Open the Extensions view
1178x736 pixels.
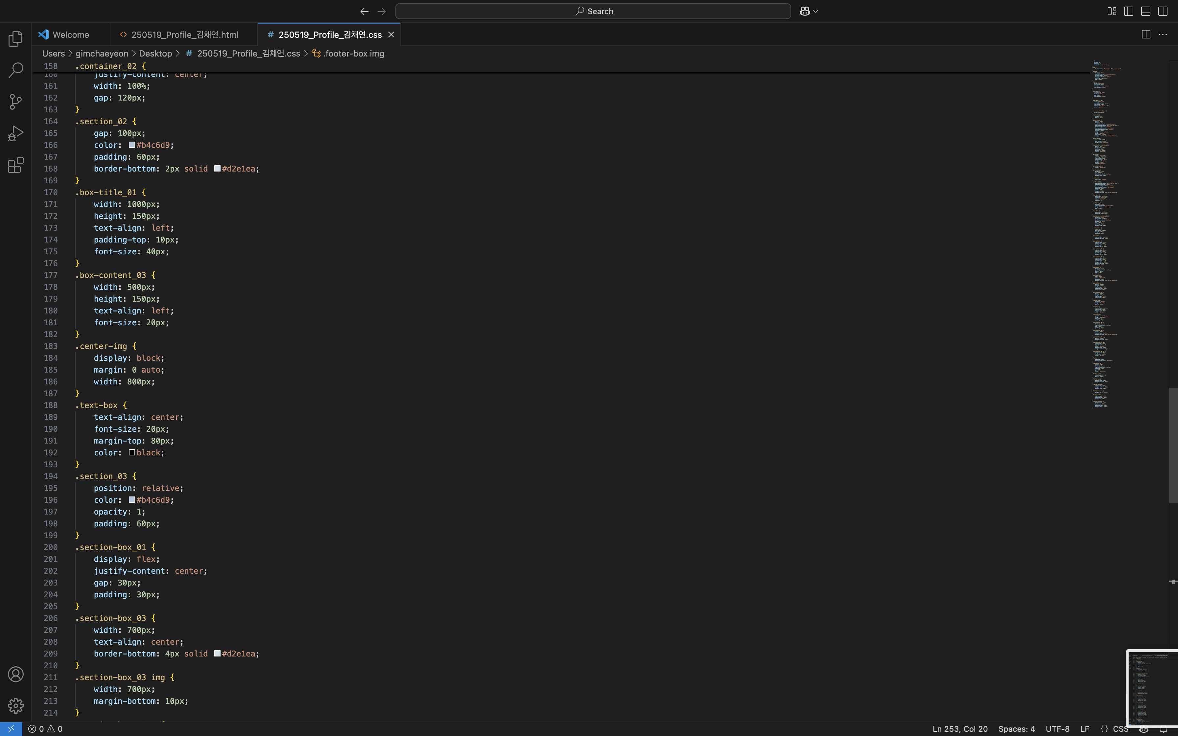15,165
